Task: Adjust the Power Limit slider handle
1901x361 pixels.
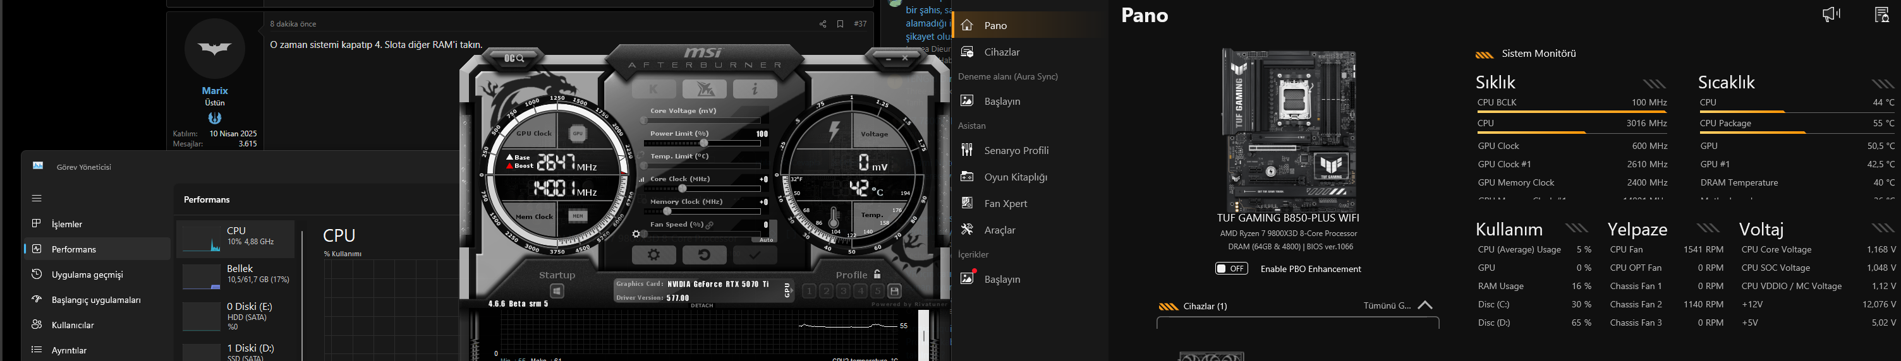Action: click(704, 143)
